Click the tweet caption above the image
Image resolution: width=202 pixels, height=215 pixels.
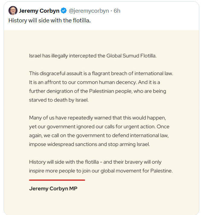click(x=50, y=21)
